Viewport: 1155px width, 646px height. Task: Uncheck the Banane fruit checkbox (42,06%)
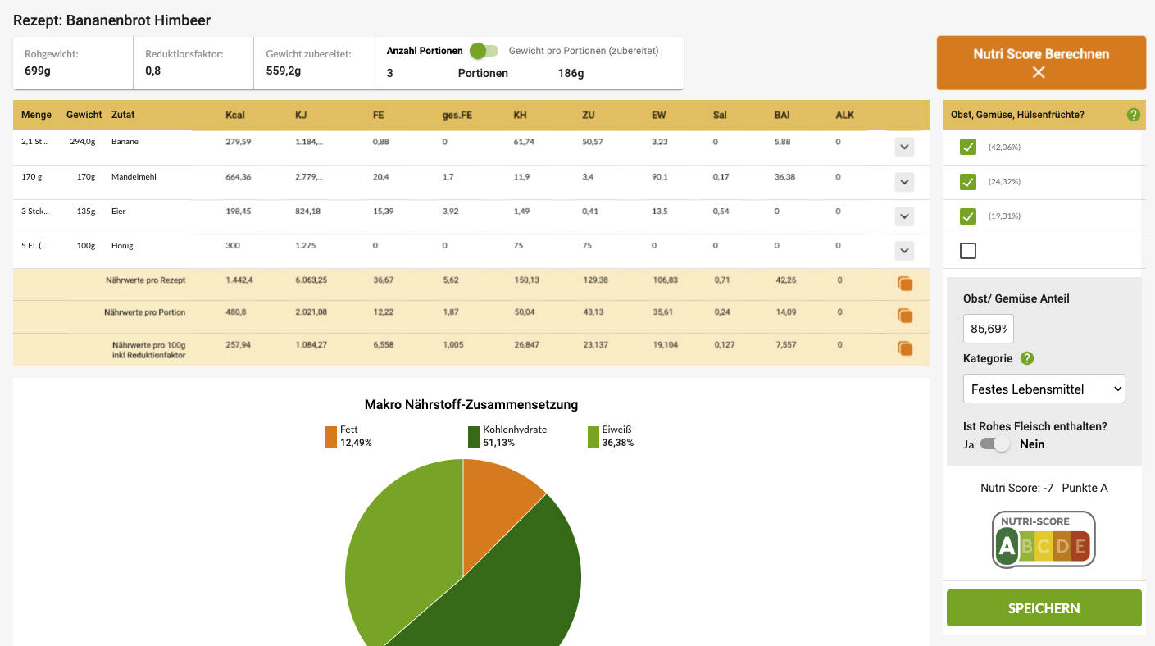(x=968, y=148)
